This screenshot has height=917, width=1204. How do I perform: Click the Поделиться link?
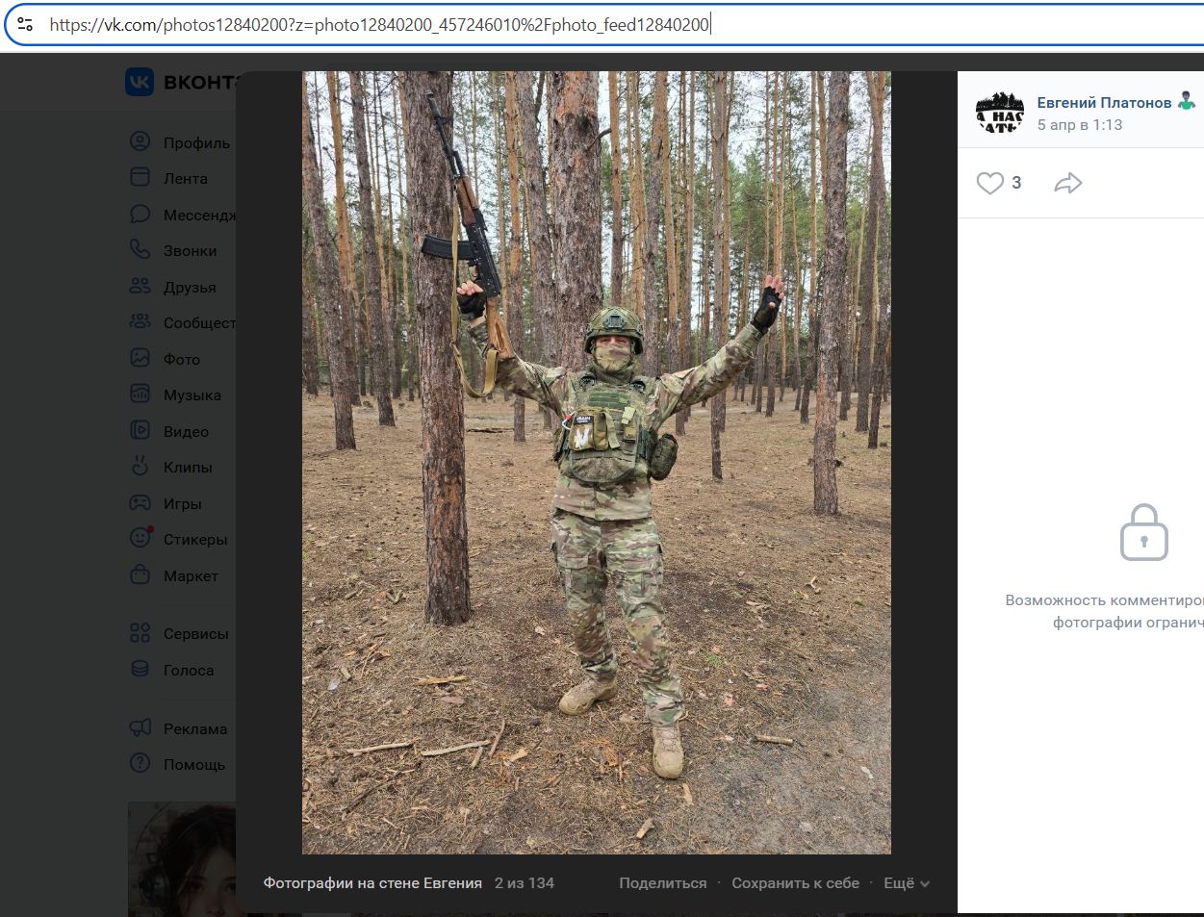662,883
